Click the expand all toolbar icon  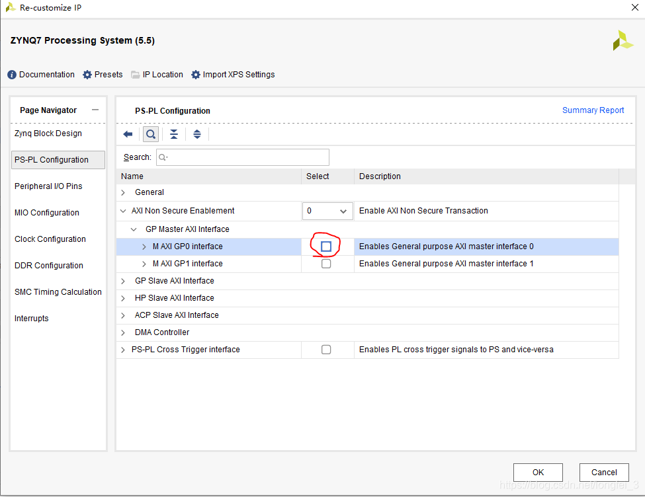click(x=197, y=134)
